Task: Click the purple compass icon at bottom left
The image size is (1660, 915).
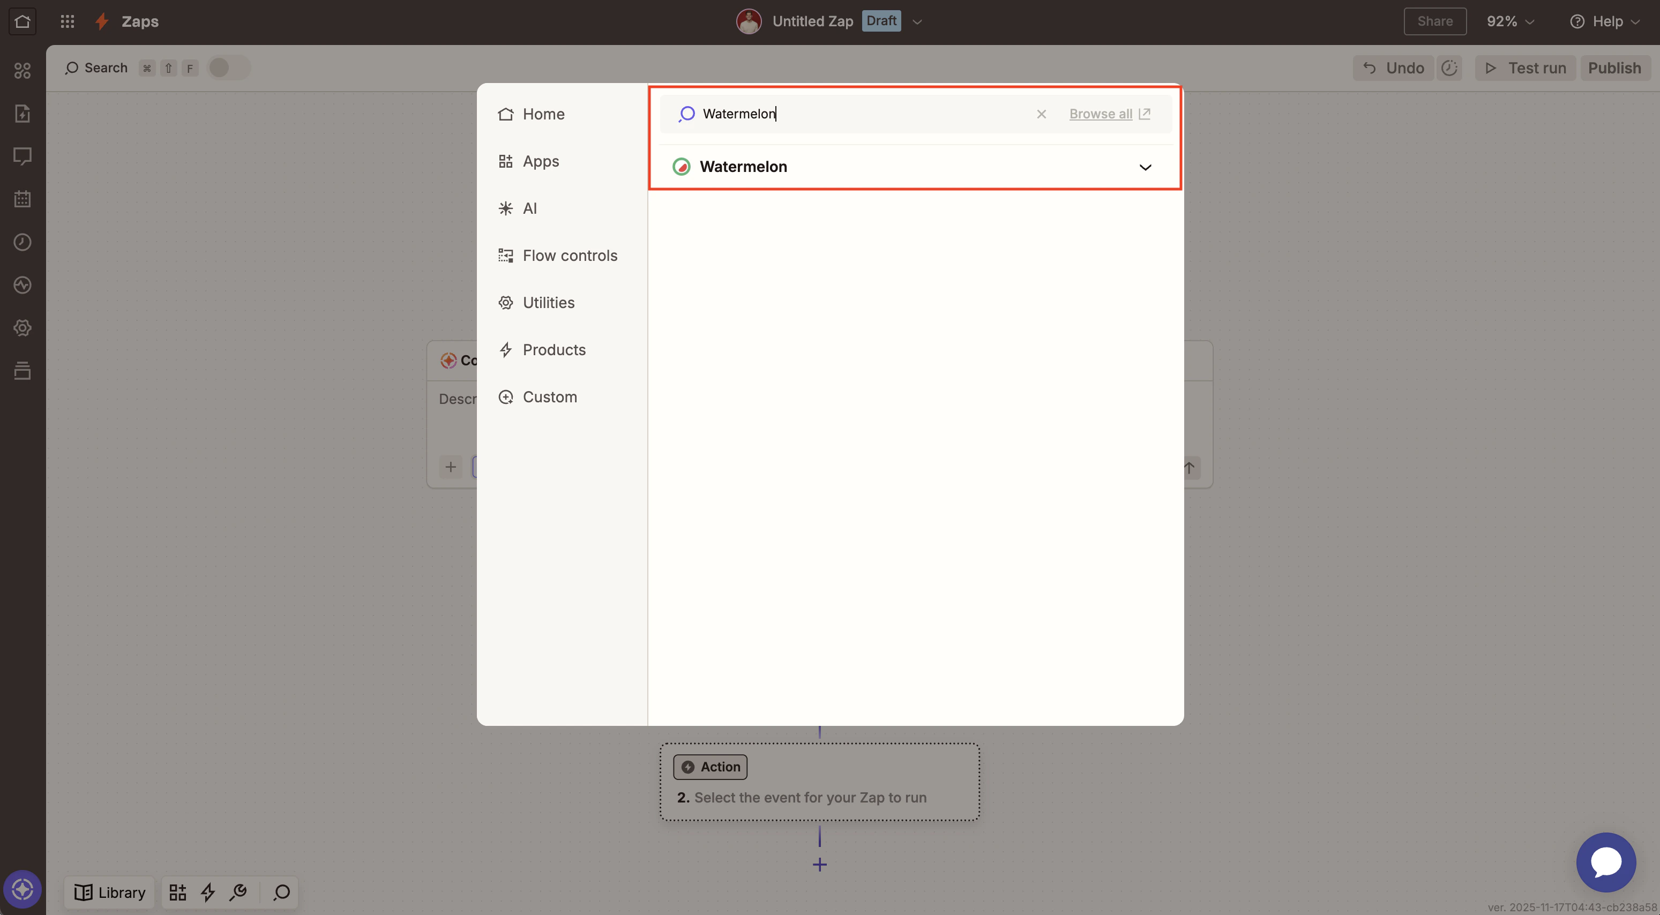Action: click(x=23, y=890)
